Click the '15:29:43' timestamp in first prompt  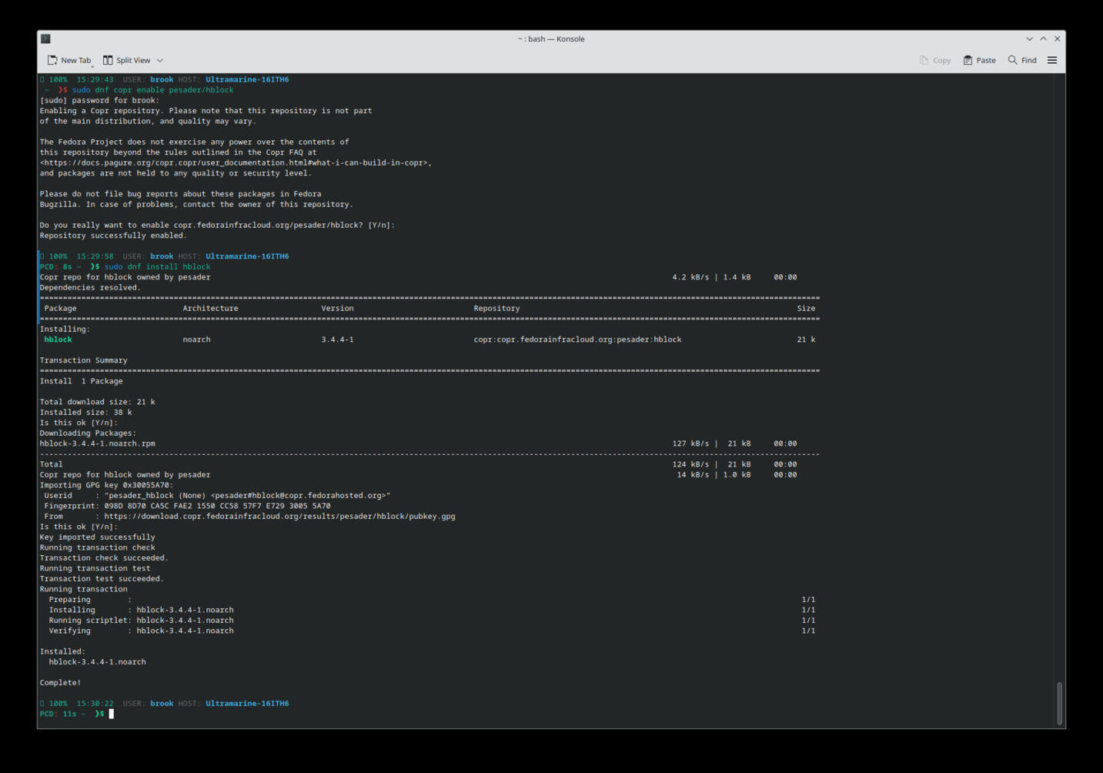tap(95, 79)
